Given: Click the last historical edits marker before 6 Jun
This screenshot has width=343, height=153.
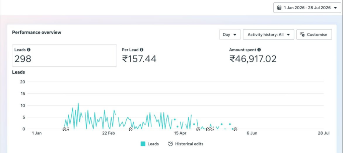Looking at the screenshot, I should [x=235, y=129].
